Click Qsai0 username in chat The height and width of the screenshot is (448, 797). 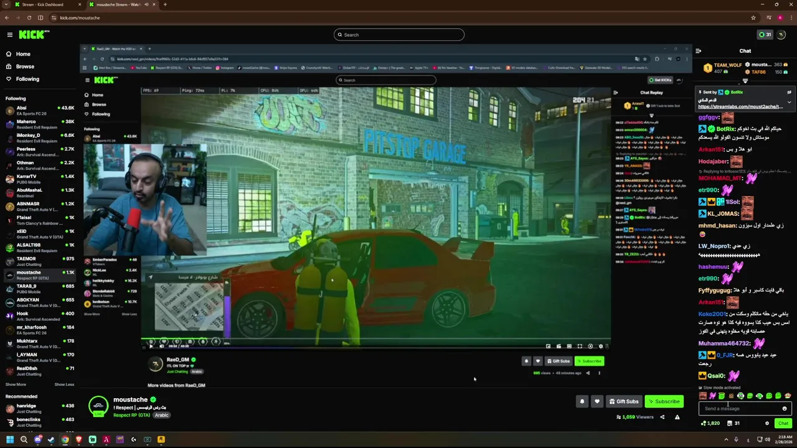717,376
